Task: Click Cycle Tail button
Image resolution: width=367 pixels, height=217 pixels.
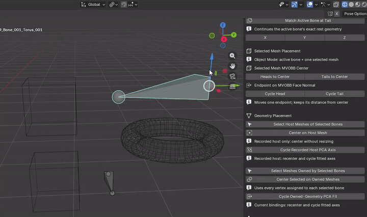Action: [335, 94]
